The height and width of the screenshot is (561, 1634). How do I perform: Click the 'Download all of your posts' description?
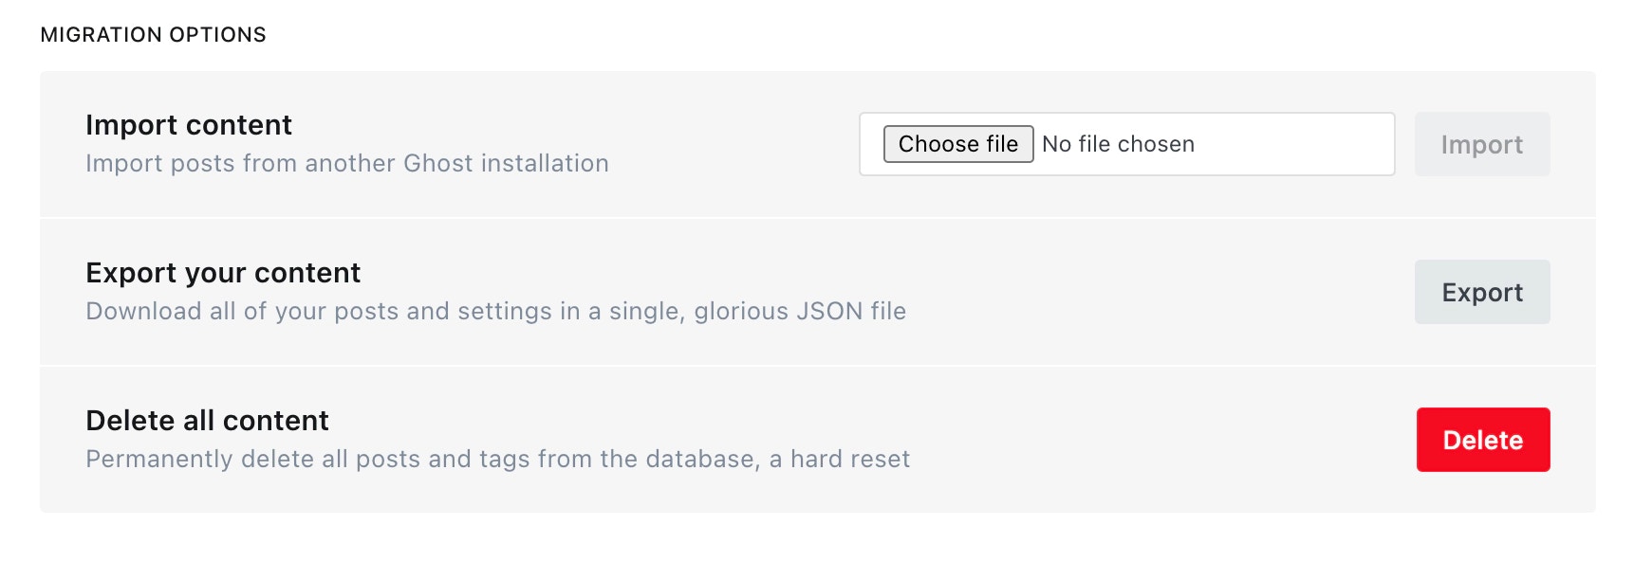(x=496, y=312)
